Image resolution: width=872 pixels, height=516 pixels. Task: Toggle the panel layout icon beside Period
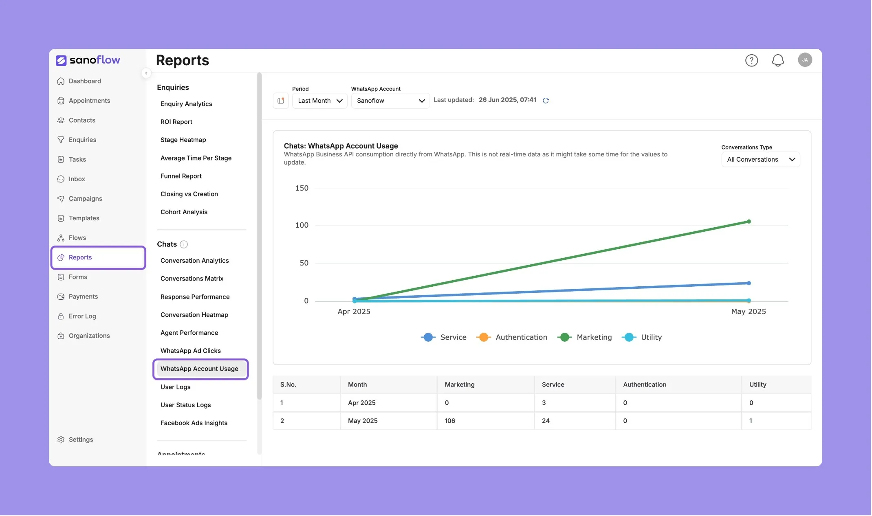(x=281, y=101)
